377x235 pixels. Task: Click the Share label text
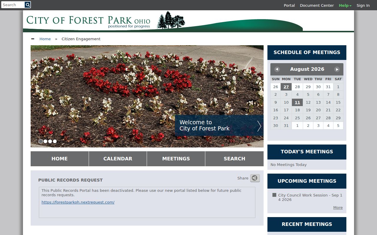coord(243,178)
